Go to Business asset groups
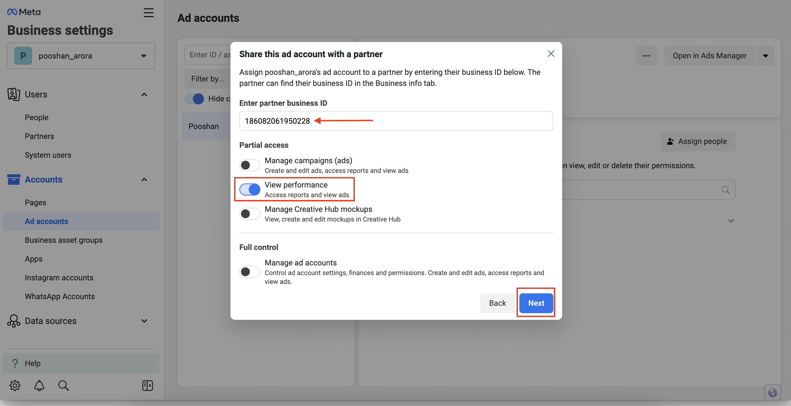The height and width of the screenshot is (406, 791). pyautogui.click(x=64, y=240)
